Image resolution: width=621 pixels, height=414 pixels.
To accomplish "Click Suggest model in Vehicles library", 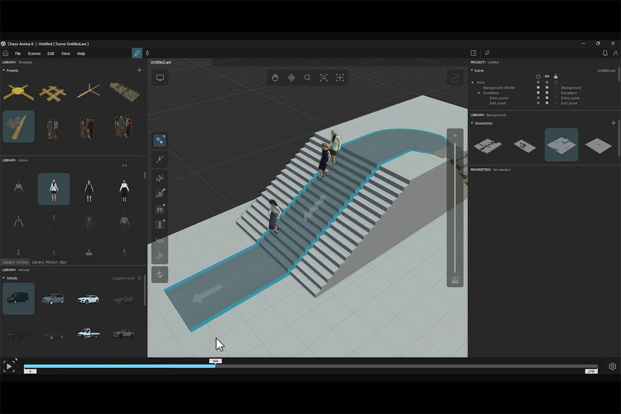I will click(123, 278).
